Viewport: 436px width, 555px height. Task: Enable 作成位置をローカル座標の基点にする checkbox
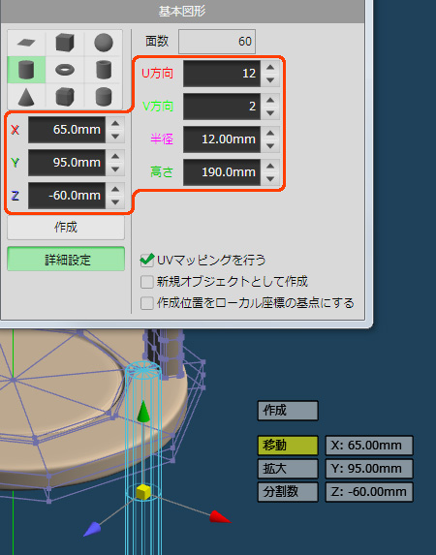pos(147,303)
